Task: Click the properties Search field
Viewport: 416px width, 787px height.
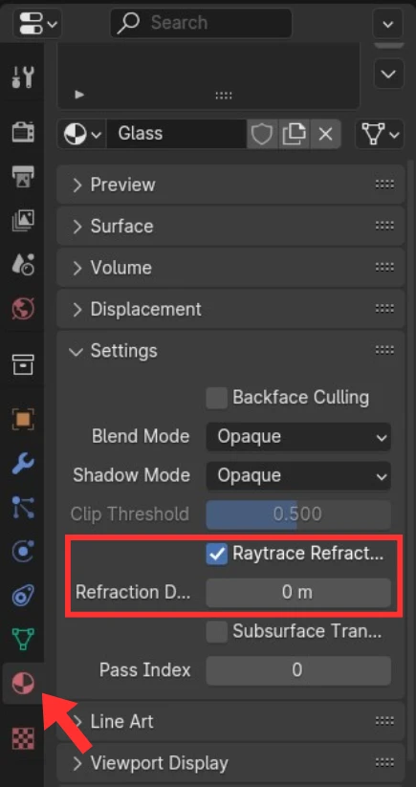Action: (x=201, y=23)
